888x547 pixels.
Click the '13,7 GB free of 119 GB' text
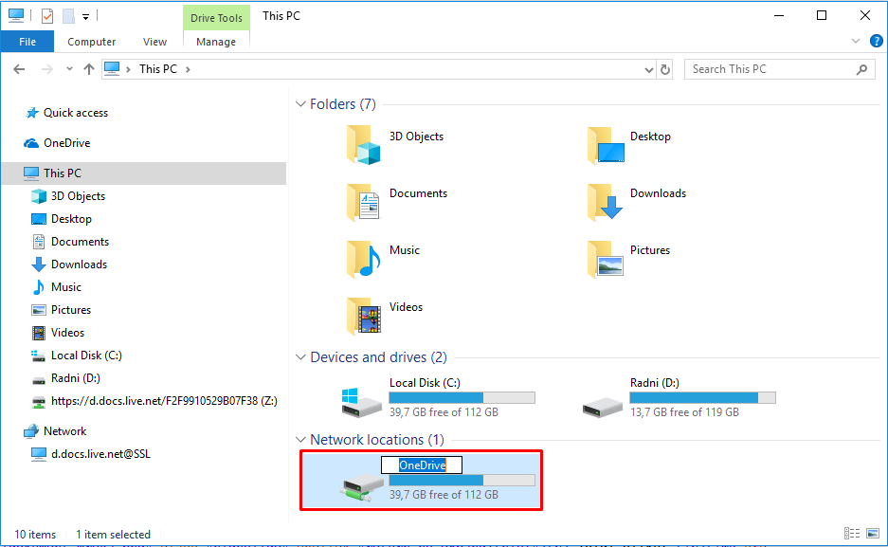[x=684, y=412]
